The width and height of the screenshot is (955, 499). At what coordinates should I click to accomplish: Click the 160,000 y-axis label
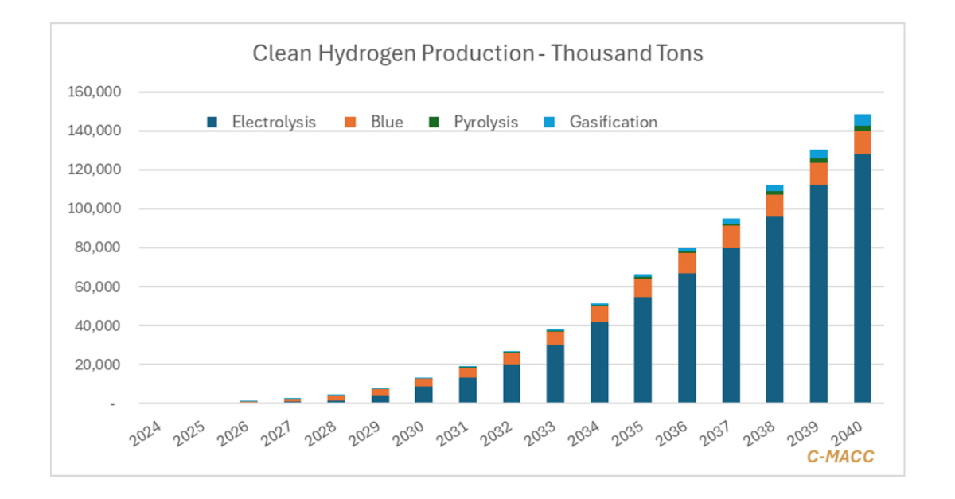(95, 92)
